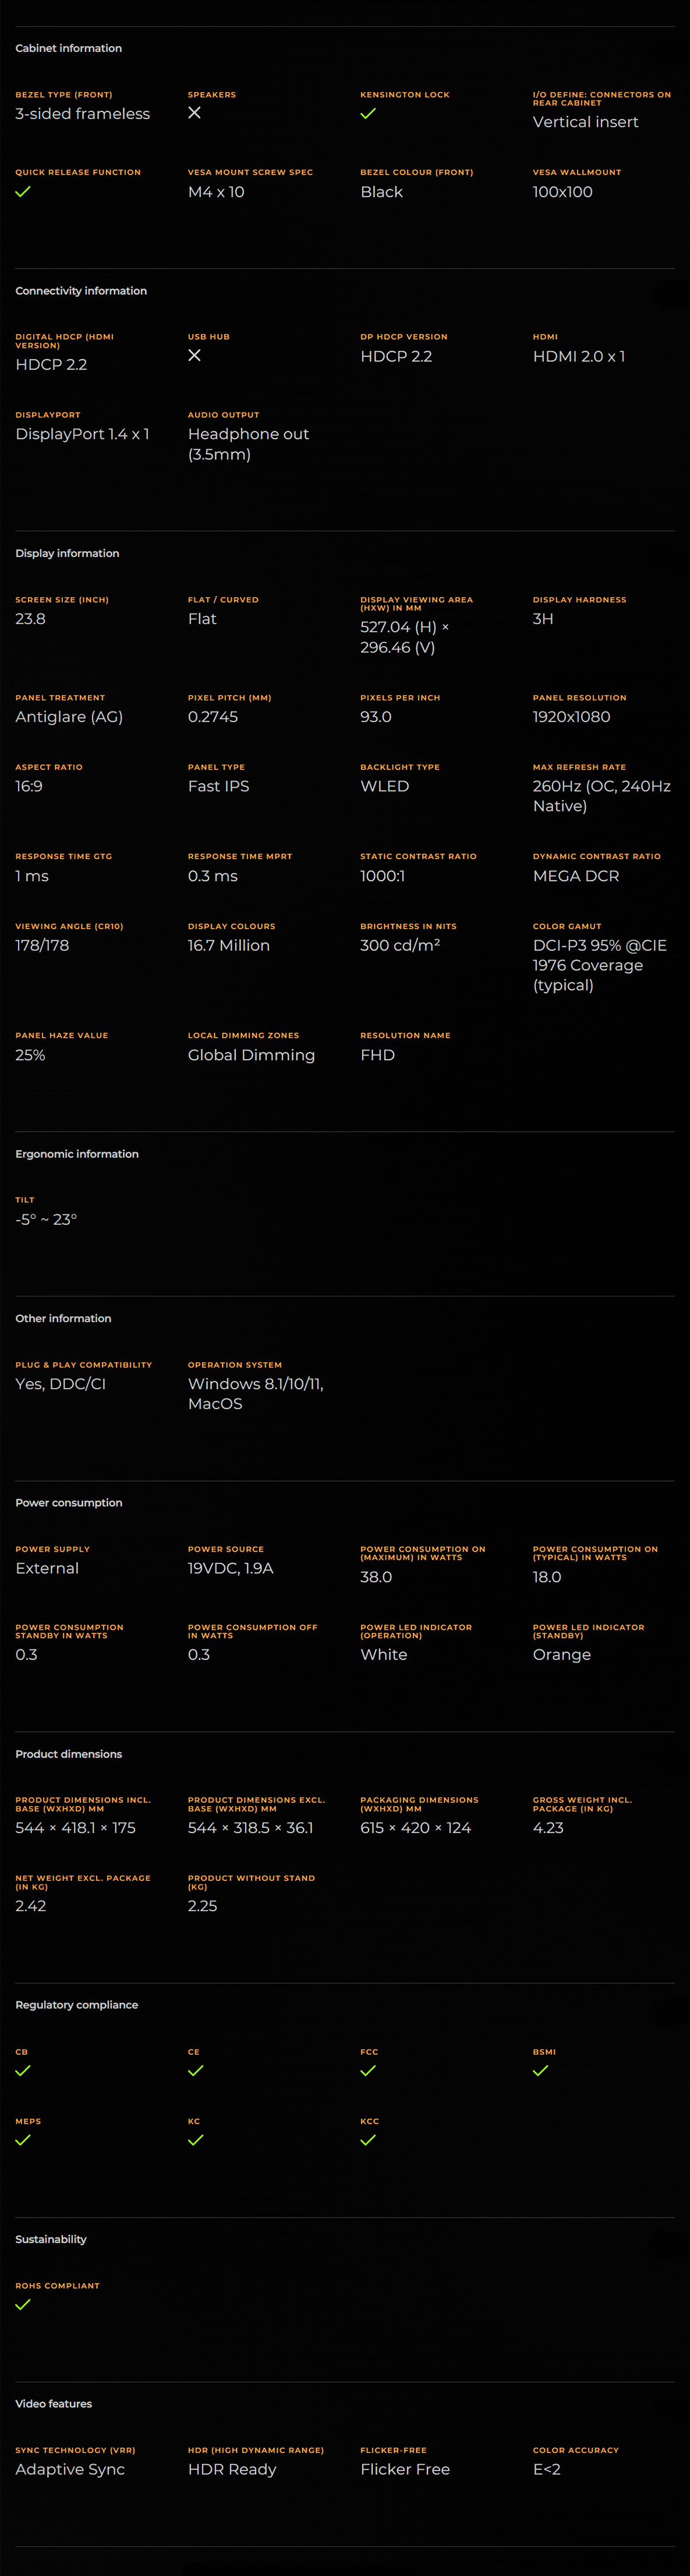The image size is (690, 2576).
Task: Click the X icon under USB Hub
Action: [195, 355]
